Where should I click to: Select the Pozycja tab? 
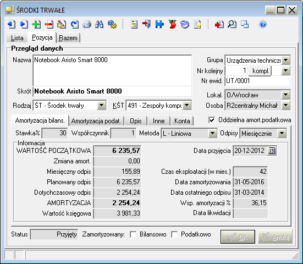[42, 37]
